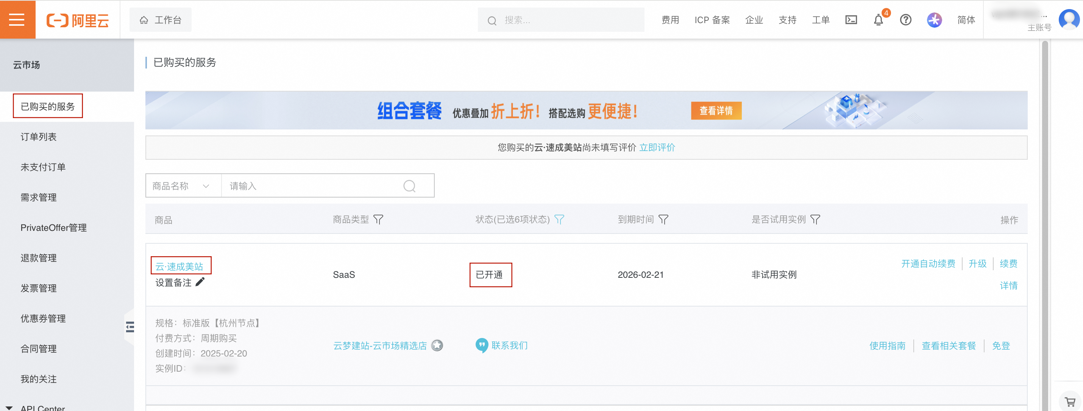1083x411 pixels.
Task: Expand the 商品名称 search-type dropdown
Action: tap(183, 186)
